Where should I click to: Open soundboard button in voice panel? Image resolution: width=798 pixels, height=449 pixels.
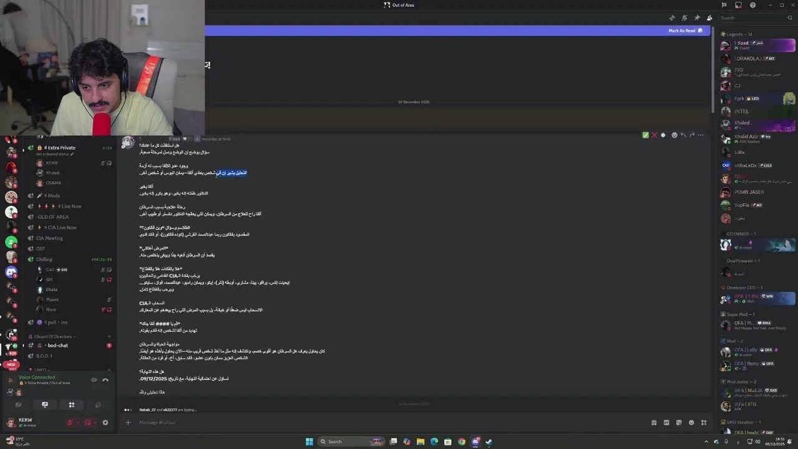(98, 405)
